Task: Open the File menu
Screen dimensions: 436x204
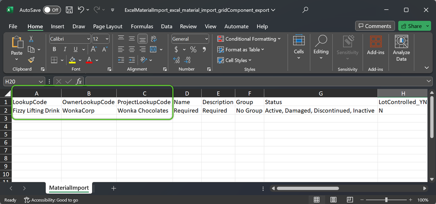Action: [x=13, y=26]
